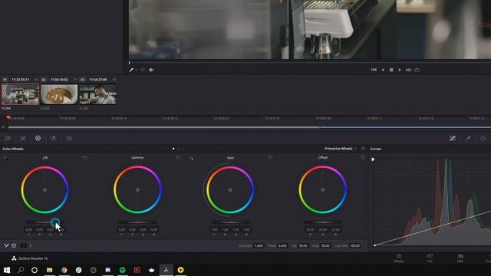This screenshot has width=491, height=276.
Task: Click center of Lift color wheel
Action: tap(44, 190)
